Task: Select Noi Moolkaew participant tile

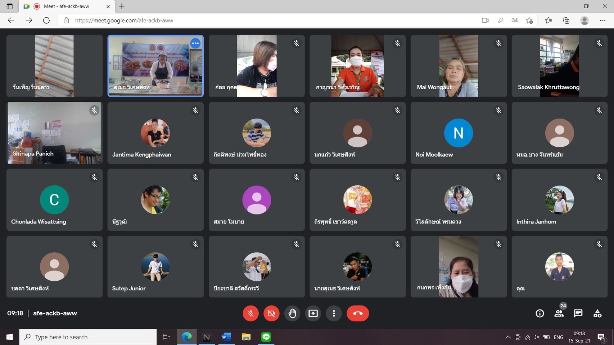Action: [458, 133]
